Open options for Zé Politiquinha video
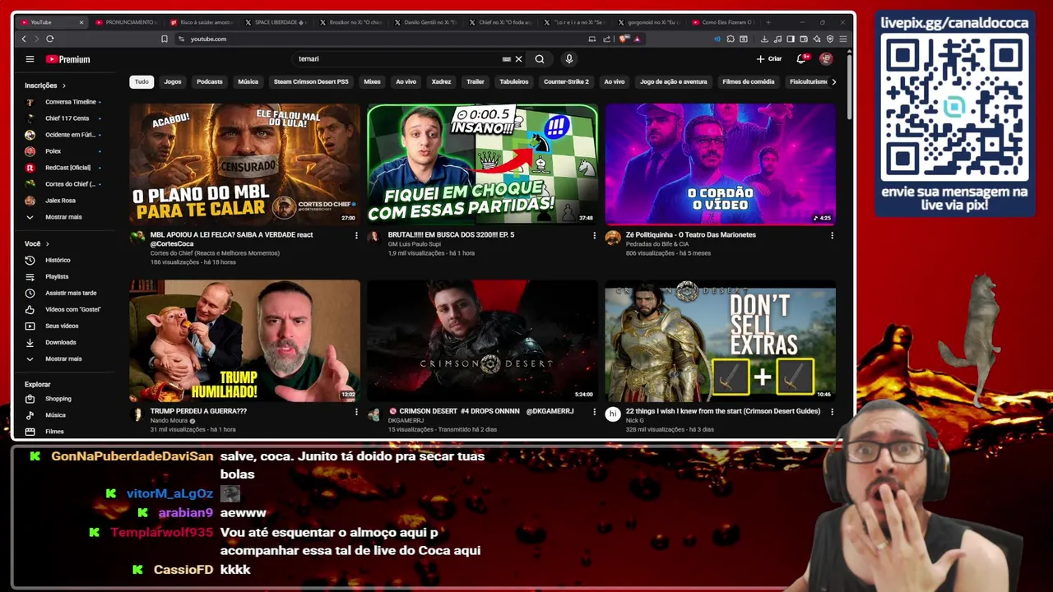The image size is (1053, 592). pos(832,235)
